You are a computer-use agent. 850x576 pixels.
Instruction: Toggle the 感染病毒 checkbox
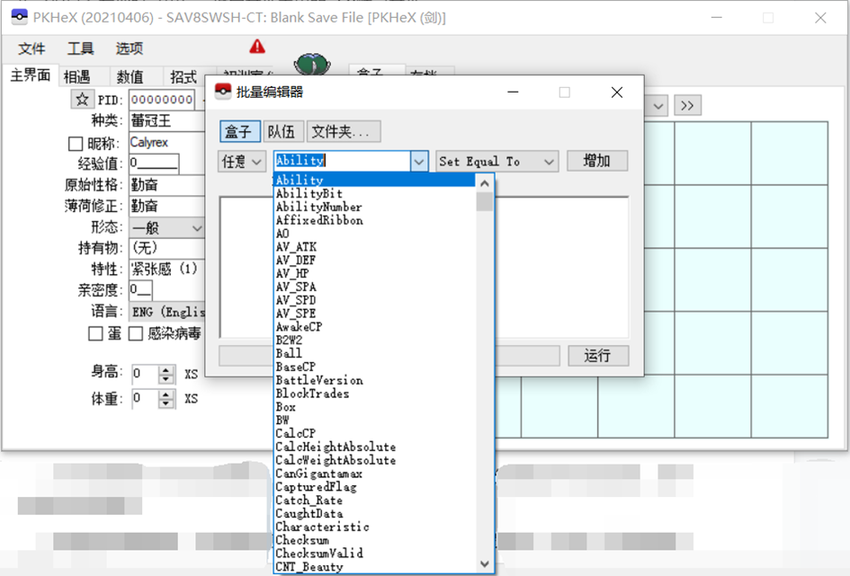(136, 333)
